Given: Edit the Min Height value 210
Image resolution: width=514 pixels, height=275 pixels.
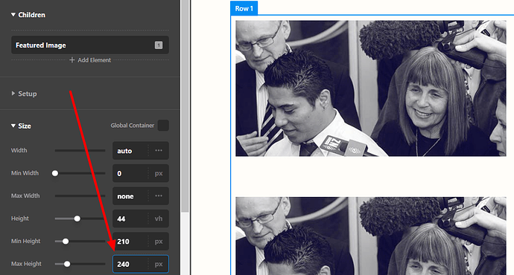Looking at the screenshot, I should pos(130,242).
